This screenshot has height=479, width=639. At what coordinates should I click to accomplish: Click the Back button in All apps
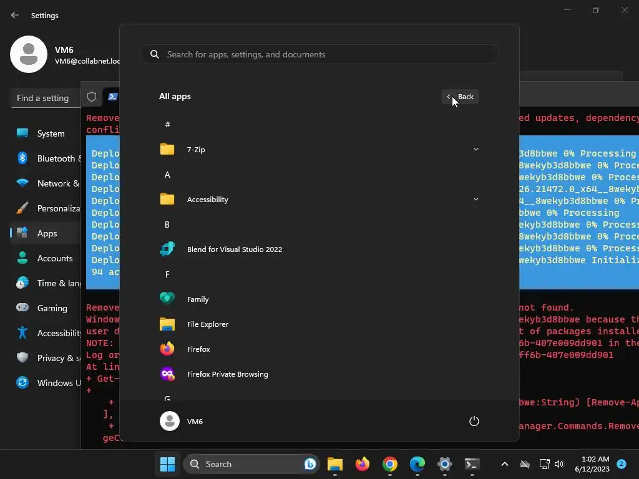(x=461, y=97)
